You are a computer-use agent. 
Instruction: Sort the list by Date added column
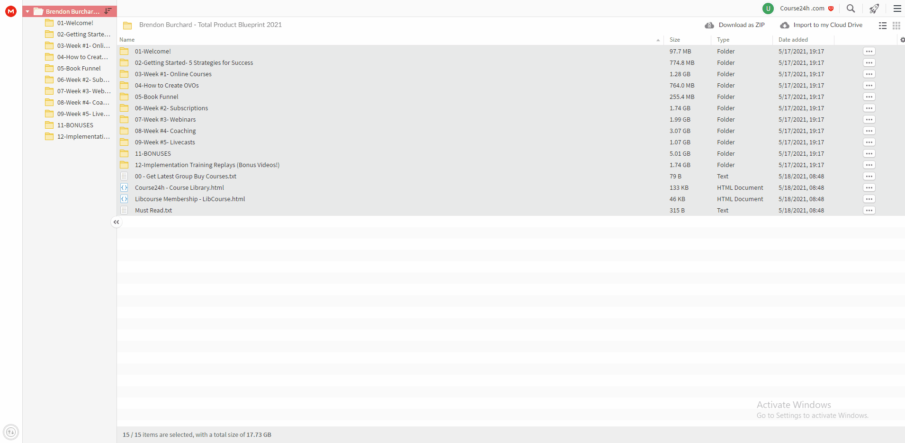click(793, 40)
